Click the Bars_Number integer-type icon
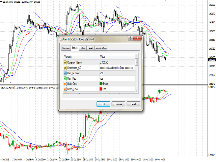Screen dimensions: 216x162 tap(65, 73)
